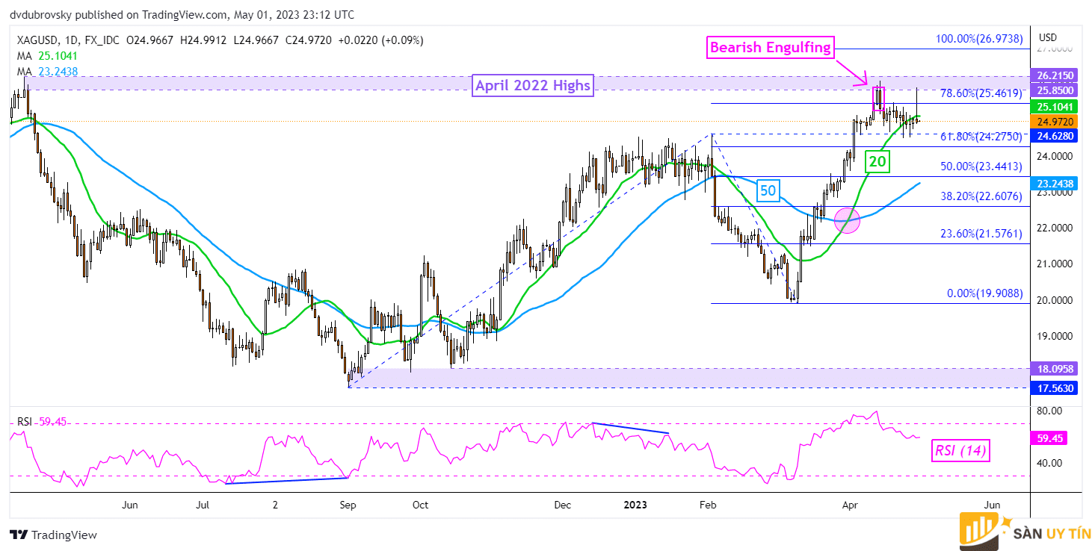Click the 19.0000 price axis tick
The width and height of the screenshot is (1092, 551).
[x=1056, y=336]
